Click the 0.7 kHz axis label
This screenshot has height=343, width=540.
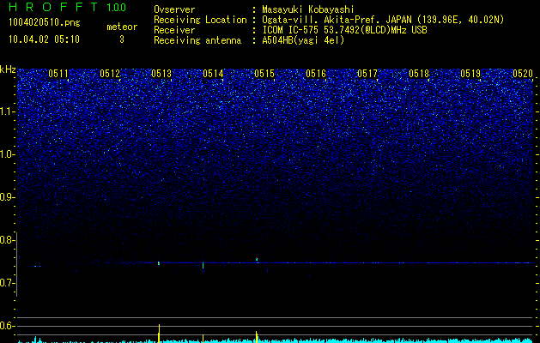coord(6,283)
